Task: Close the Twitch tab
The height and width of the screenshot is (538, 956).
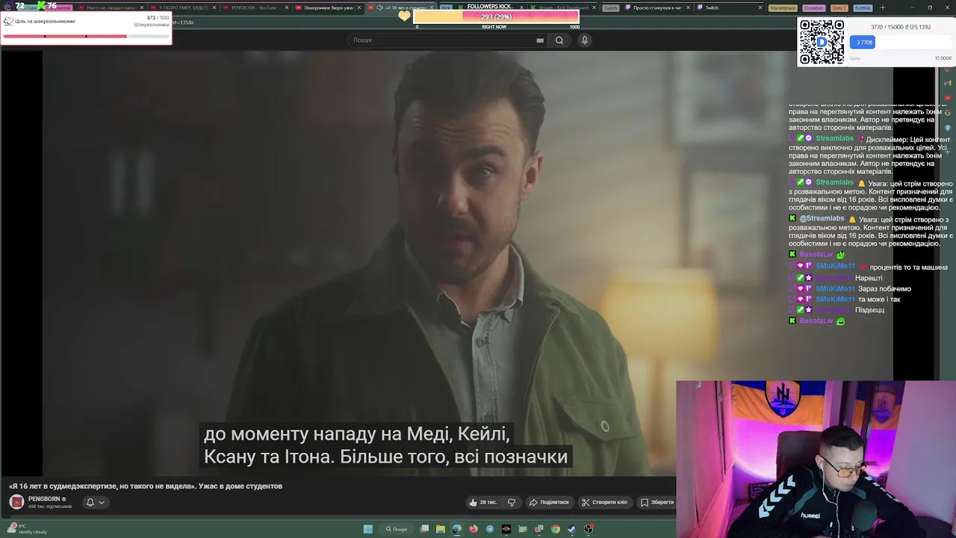Action: pyautogui.click(x=760, y=7)
